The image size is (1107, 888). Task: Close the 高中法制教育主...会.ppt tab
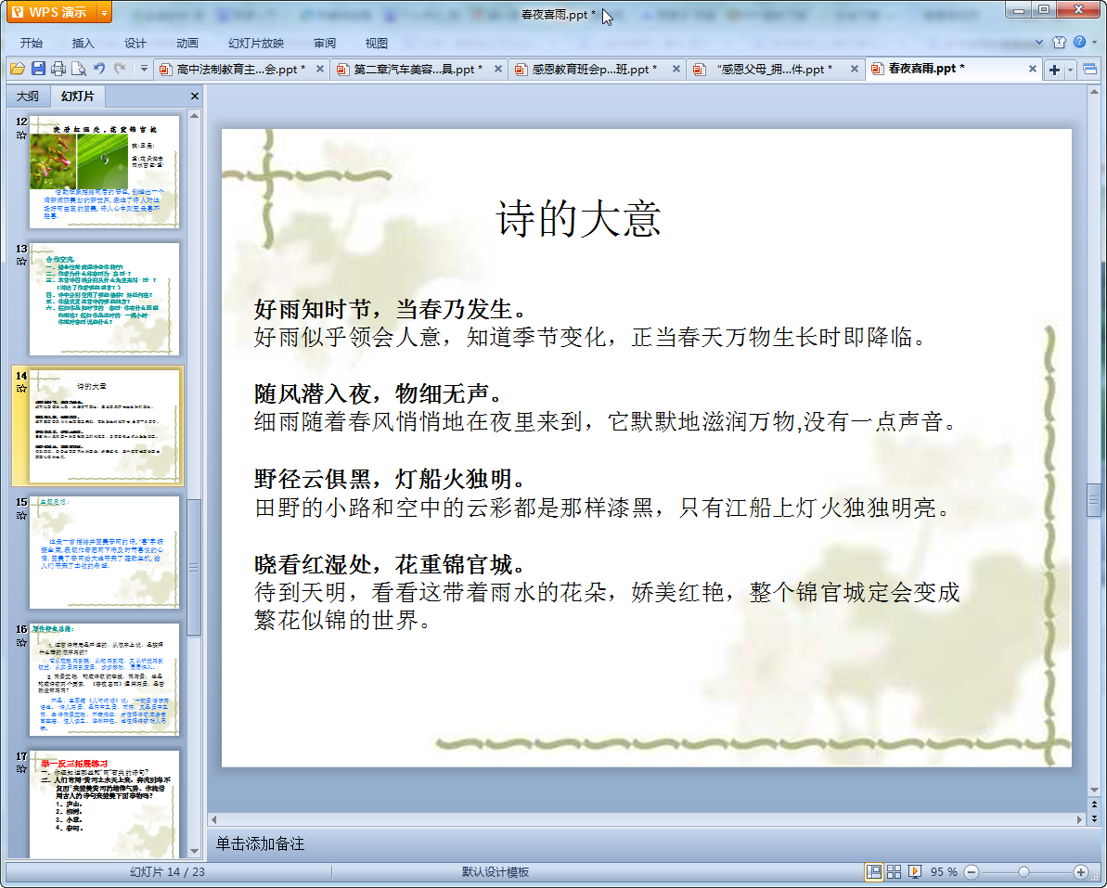click(320, 70)
